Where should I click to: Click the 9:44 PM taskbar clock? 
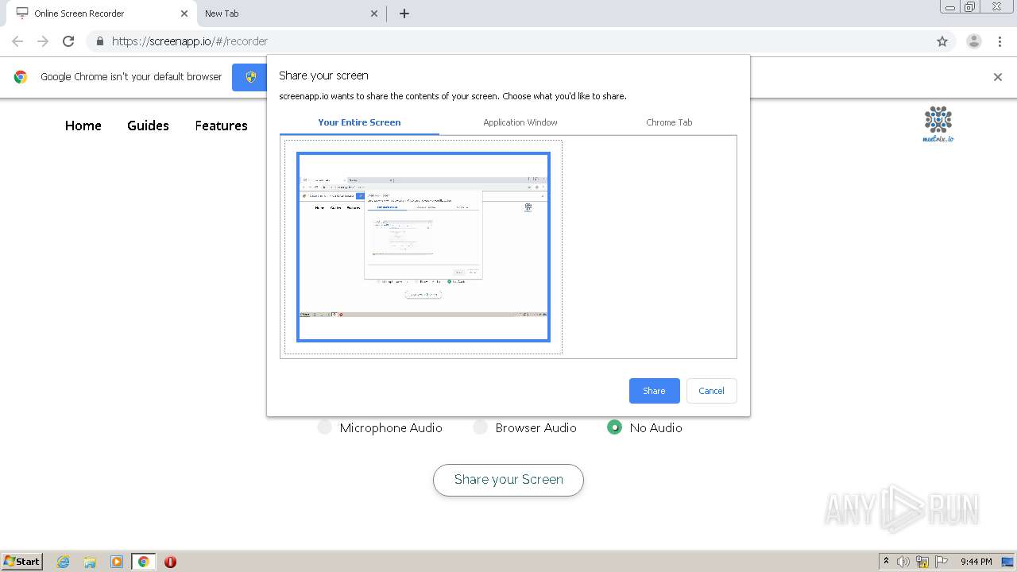[x=976, y=562]
